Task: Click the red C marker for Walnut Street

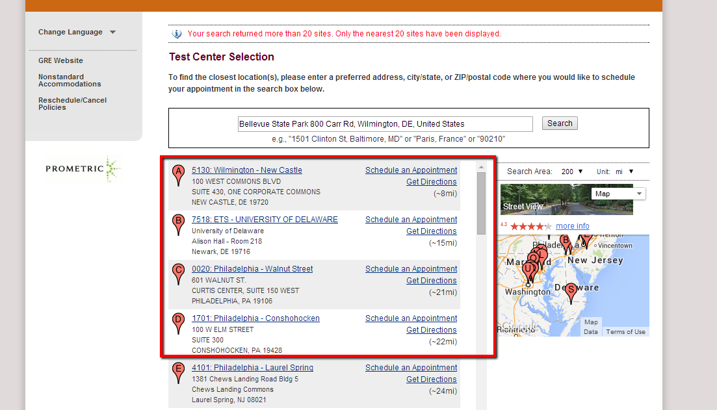Action: tap(178, 274)
